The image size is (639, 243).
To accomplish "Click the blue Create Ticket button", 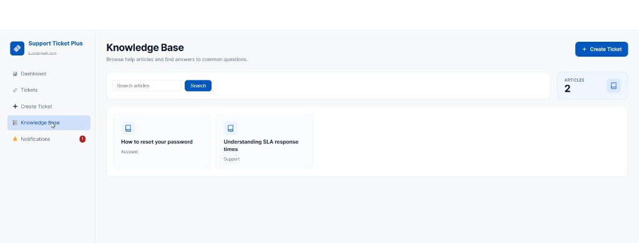I will click(x=602, y=49).
